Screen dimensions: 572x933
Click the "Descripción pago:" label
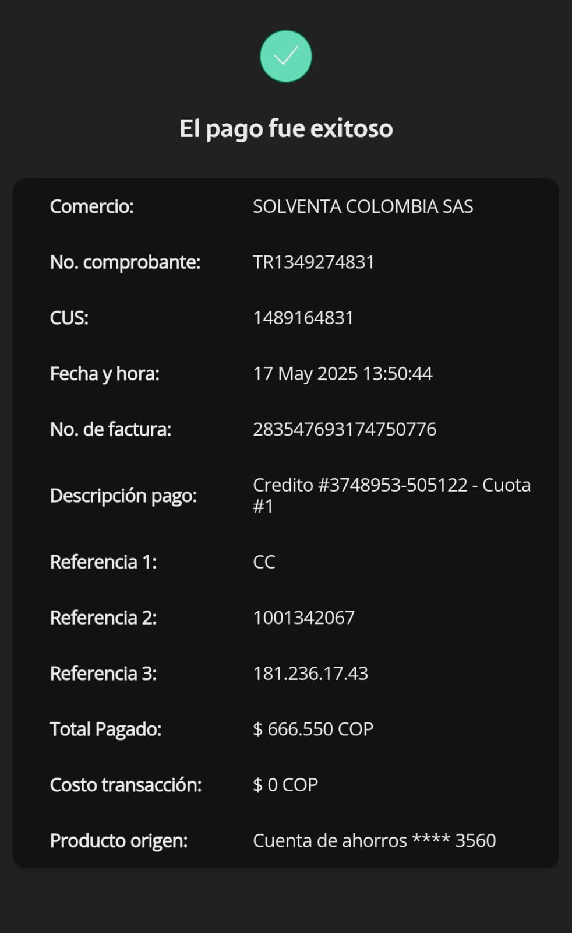point(123,496)
